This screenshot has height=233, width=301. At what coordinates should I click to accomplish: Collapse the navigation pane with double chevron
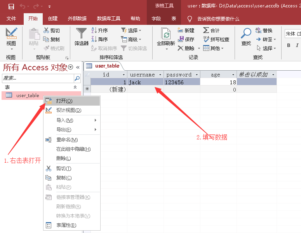78,67
